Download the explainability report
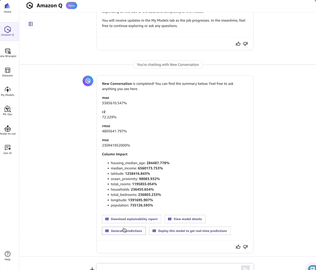 pyautogui.click(x=131, y=219)
